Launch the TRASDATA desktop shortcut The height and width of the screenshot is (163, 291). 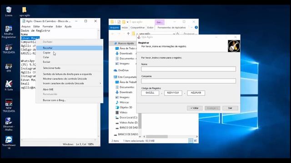9,49
